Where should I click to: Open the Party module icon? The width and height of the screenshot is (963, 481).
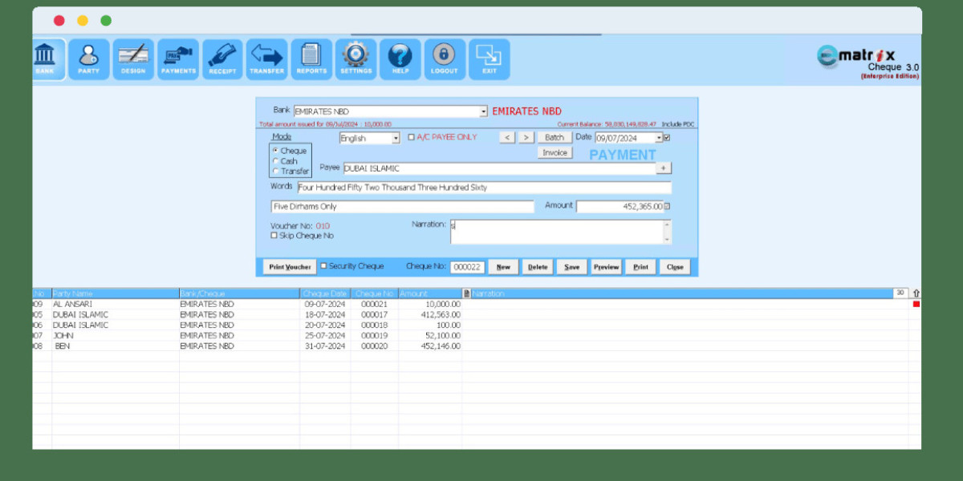click(88, 59)
